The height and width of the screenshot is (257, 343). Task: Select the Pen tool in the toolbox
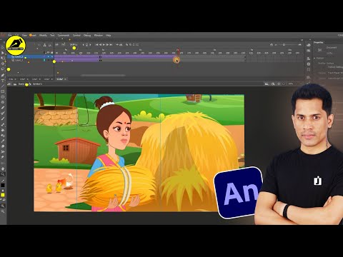(3, 75)
